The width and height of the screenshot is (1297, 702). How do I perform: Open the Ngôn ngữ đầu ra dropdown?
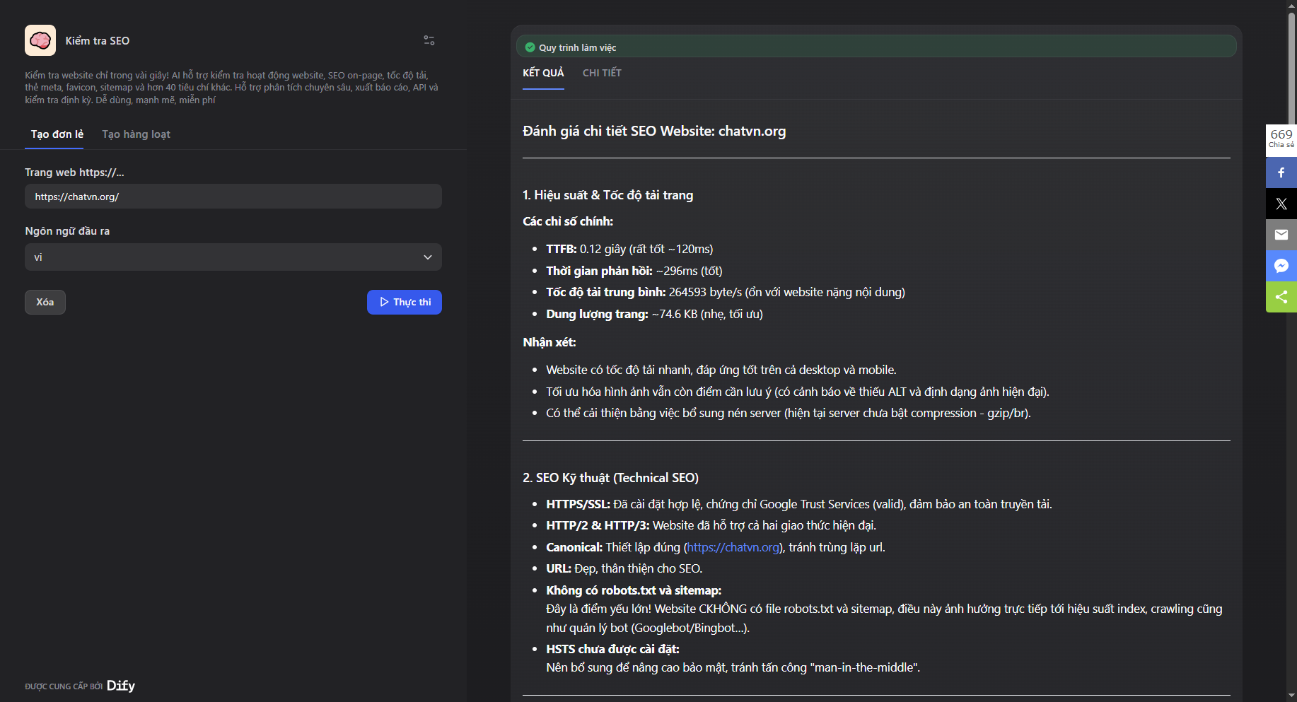(x=233, y=257)
